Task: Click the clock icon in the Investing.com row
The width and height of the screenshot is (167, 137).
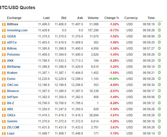Action: pyautogui.click(x=159, y=30)
